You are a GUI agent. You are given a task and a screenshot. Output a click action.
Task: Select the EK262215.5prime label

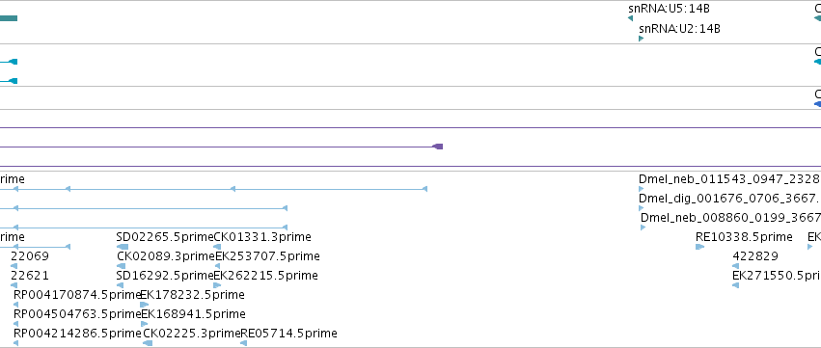(265, 276)
